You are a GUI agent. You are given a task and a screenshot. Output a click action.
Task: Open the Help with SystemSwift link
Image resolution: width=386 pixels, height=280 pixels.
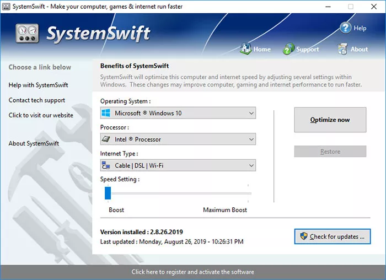coord(38,85)
